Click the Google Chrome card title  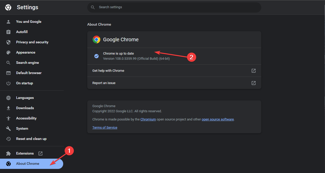(121, 39)
